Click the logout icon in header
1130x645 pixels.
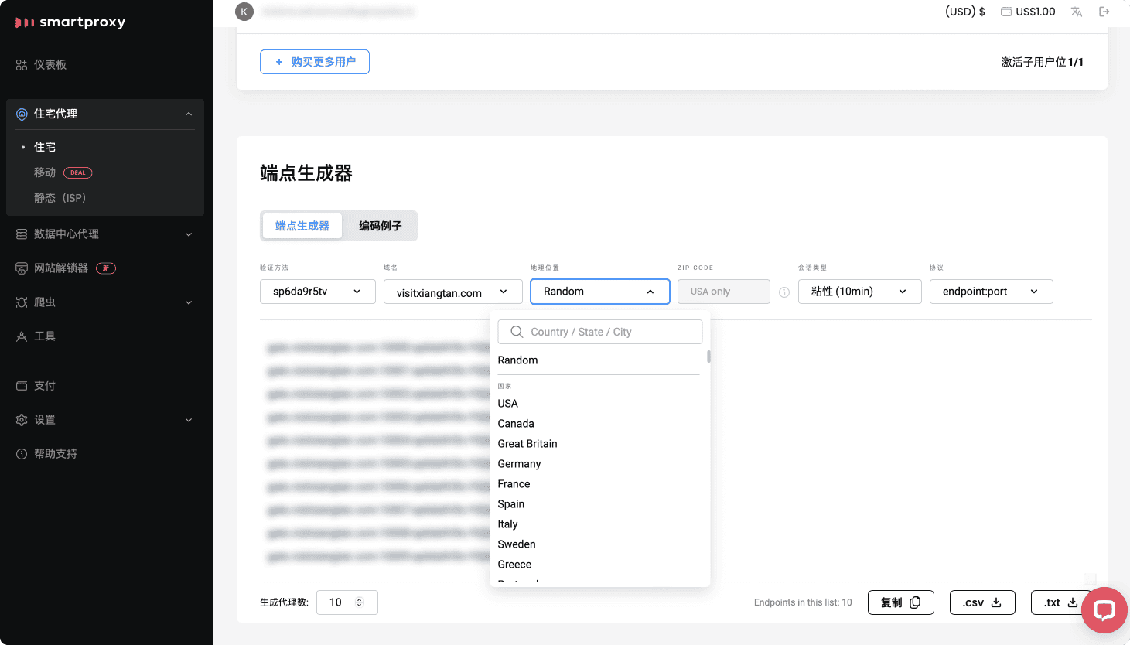click(1104, 12)
